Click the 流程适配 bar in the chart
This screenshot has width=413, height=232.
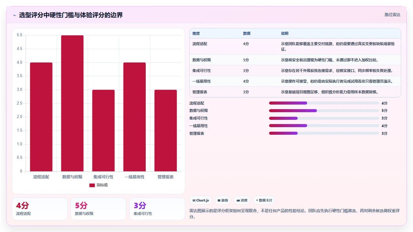tap(41, 117)
